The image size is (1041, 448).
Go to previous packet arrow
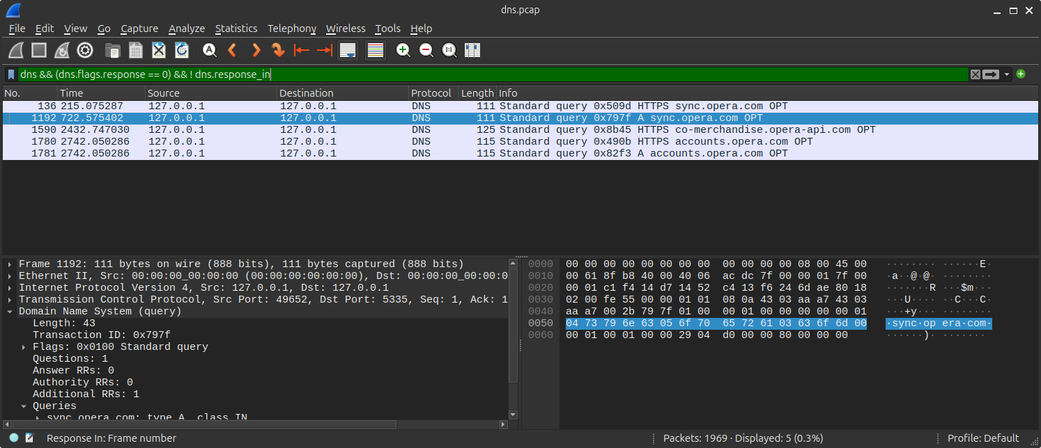tap(233, 50)
